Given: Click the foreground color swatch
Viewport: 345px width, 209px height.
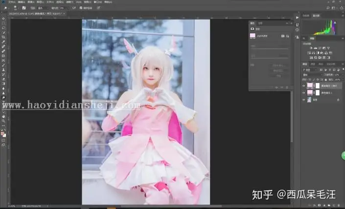Looking at the screenshot, I should [2, 133].
